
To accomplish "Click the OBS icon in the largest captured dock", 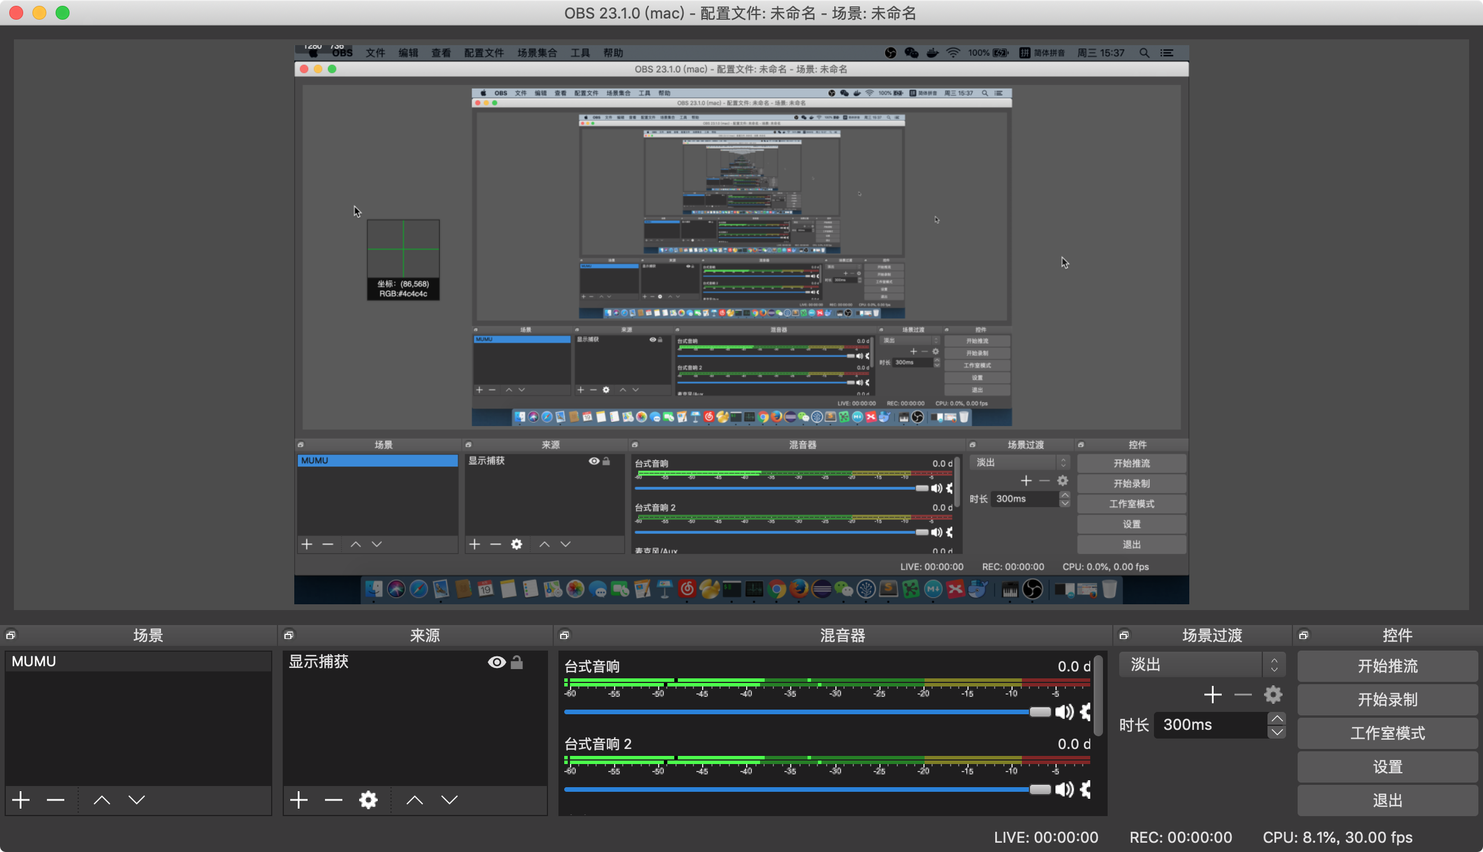I will (x=1033, y=589).
